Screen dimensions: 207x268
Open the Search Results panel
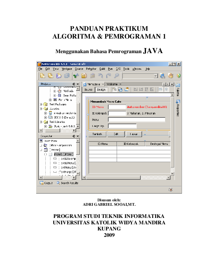coord(67,183)
